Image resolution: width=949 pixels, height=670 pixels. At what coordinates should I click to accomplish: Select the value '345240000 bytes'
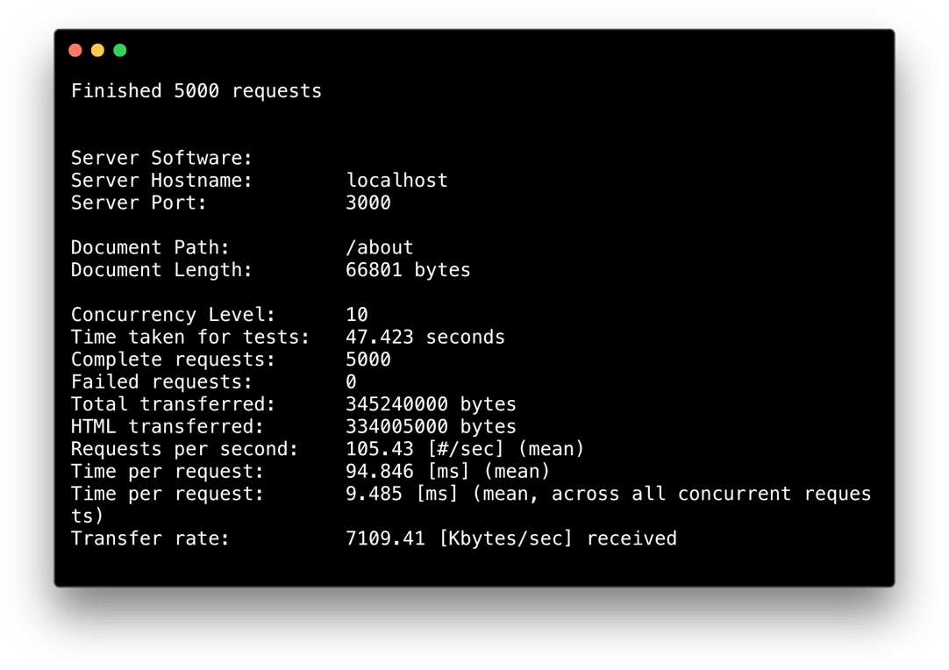tap(431, 404)
